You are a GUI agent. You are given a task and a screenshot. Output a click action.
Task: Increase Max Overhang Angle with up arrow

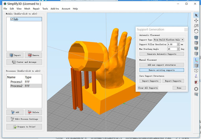click(178, 48)
